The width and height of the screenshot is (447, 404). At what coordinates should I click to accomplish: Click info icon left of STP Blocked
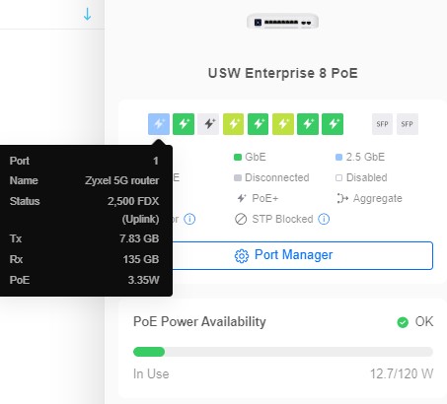coord(189,219)
